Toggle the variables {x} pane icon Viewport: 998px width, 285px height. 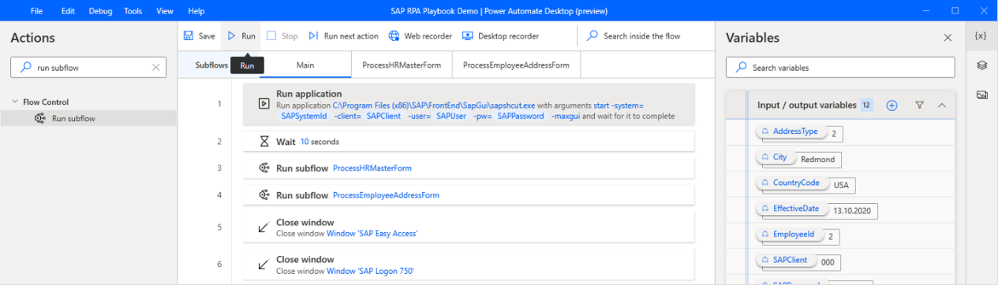(981, 36)
